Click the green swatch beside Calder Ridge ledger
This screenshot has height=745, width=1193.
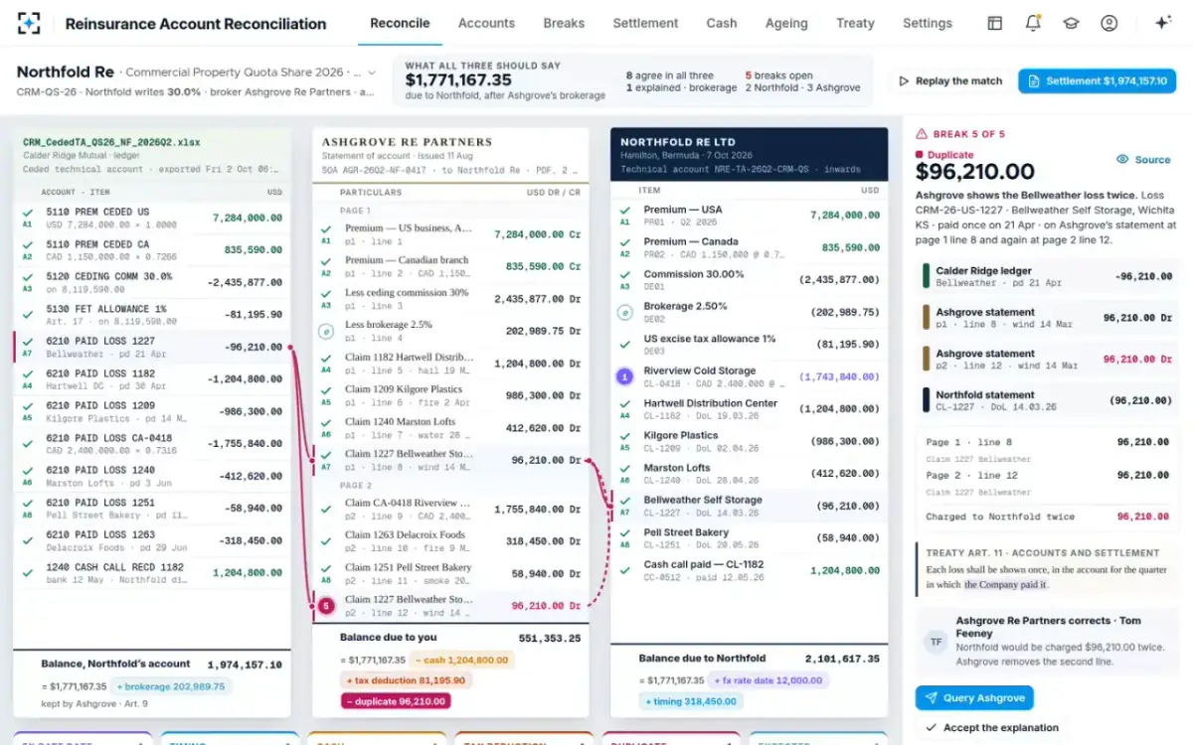tap(926, 276)
